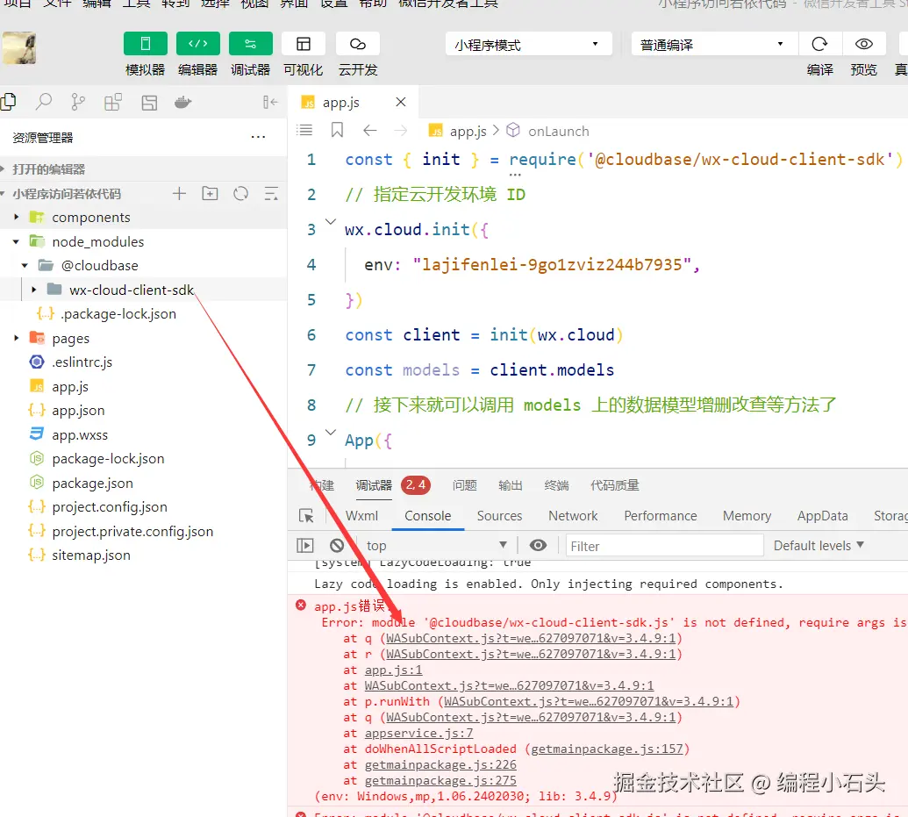The image size is (908, 817).
Task: Click the outline list icon in editor toolbar
Action: (x=304, y=131)
